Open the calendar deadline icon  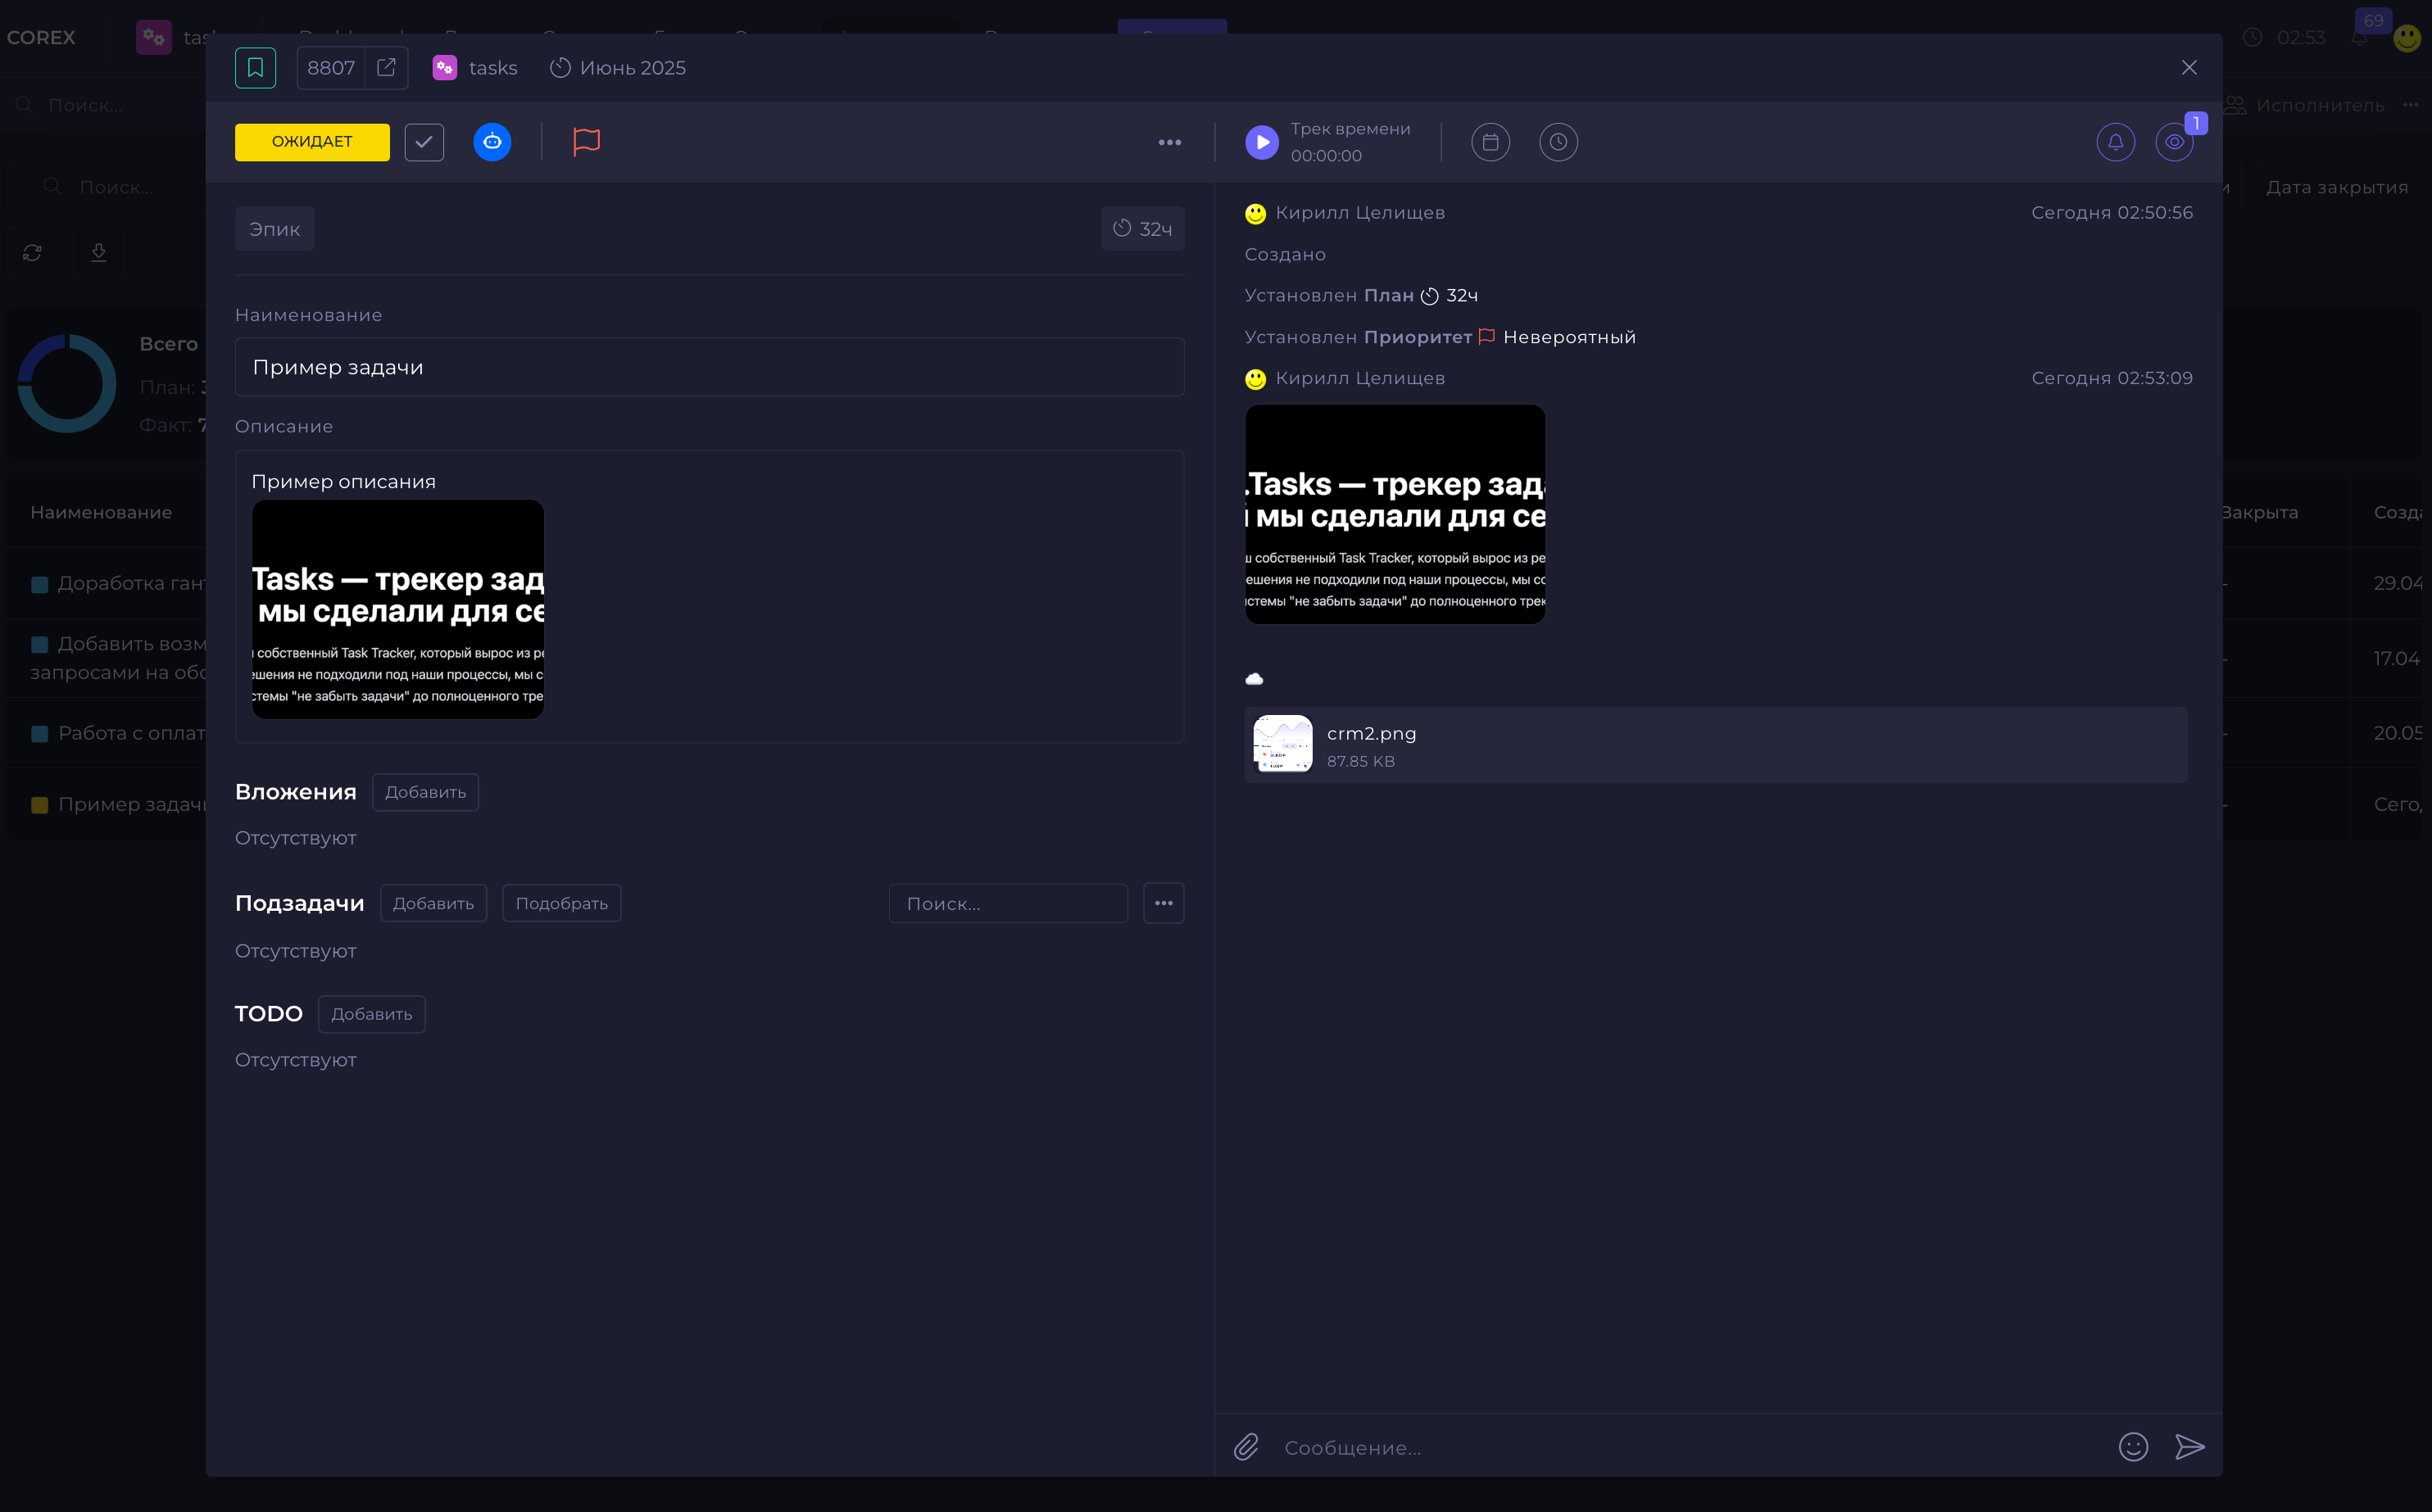[x=1491, y=142]
